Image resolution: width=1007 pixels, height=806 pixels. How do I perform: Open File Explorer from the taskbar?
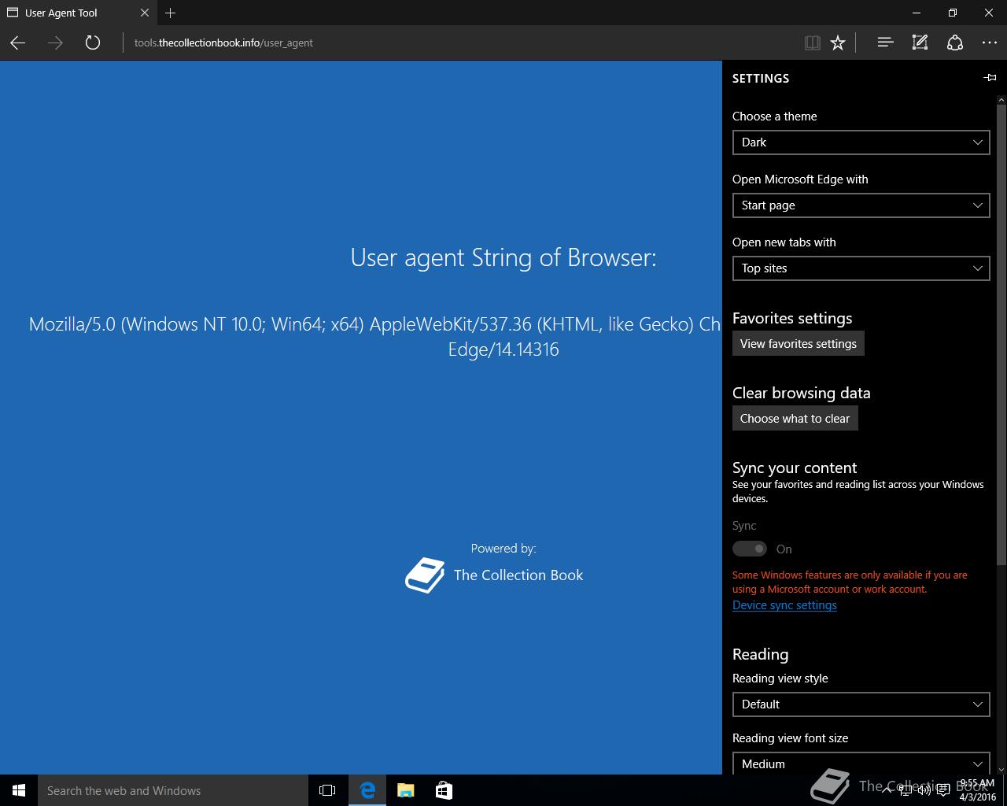point(405,790)
